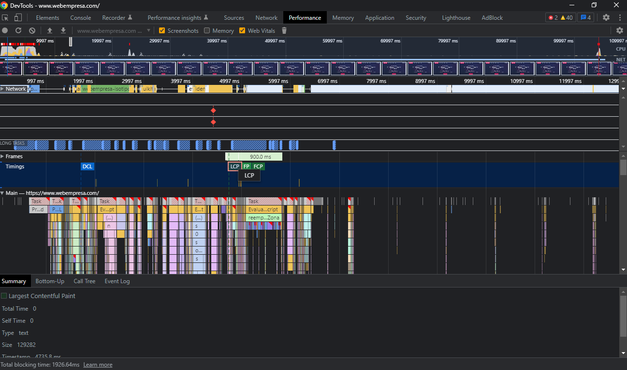Viewport: 627px width, 370px height.
Task: Select the LCP timing marker
Action: pos(235,166)
